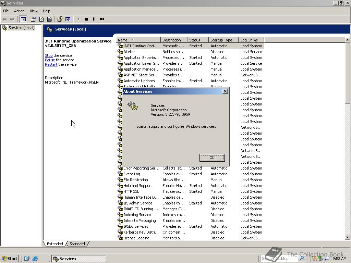The height and width of the screenshot is (263, 351).
Task: Click the Services system menu icon in title bar
Action: 3,3
